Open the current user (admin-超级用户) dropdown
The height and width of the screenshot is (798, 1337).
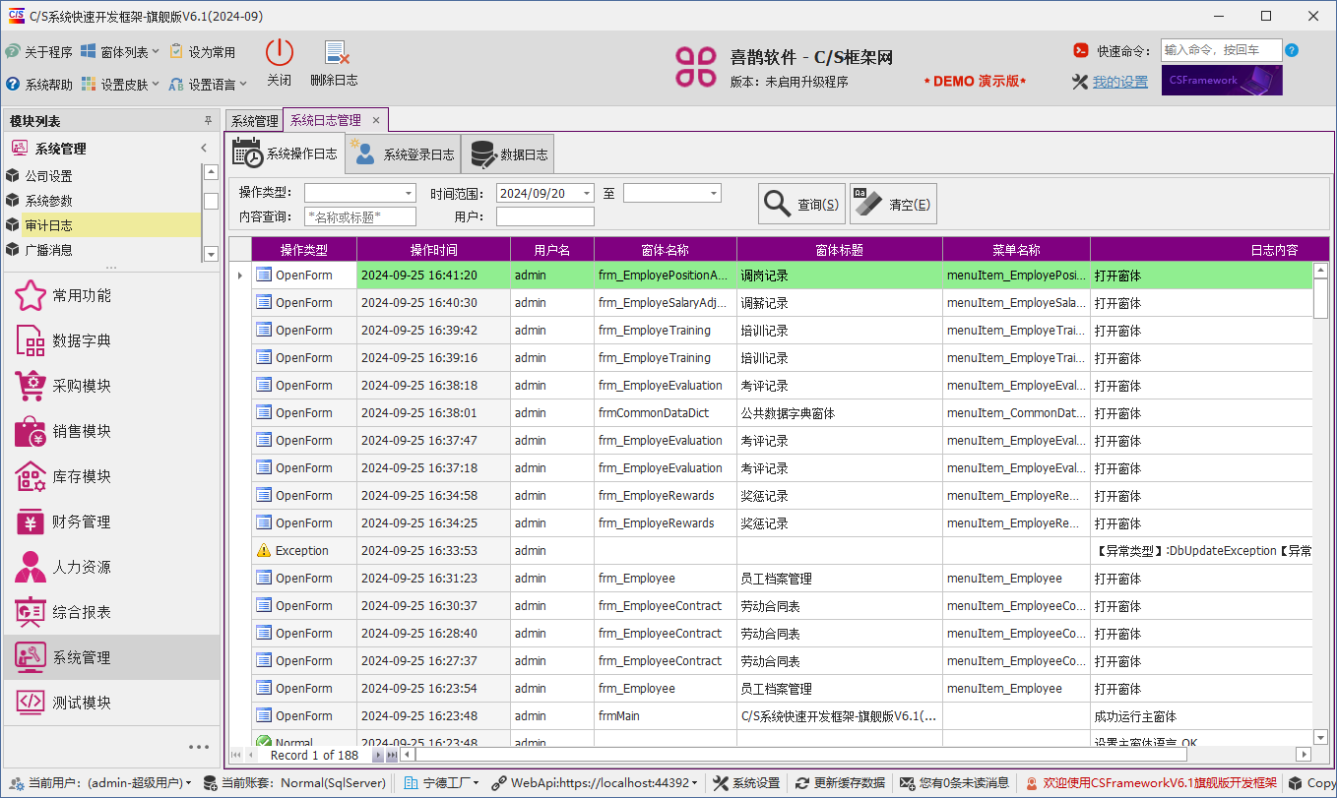[99, 783]
